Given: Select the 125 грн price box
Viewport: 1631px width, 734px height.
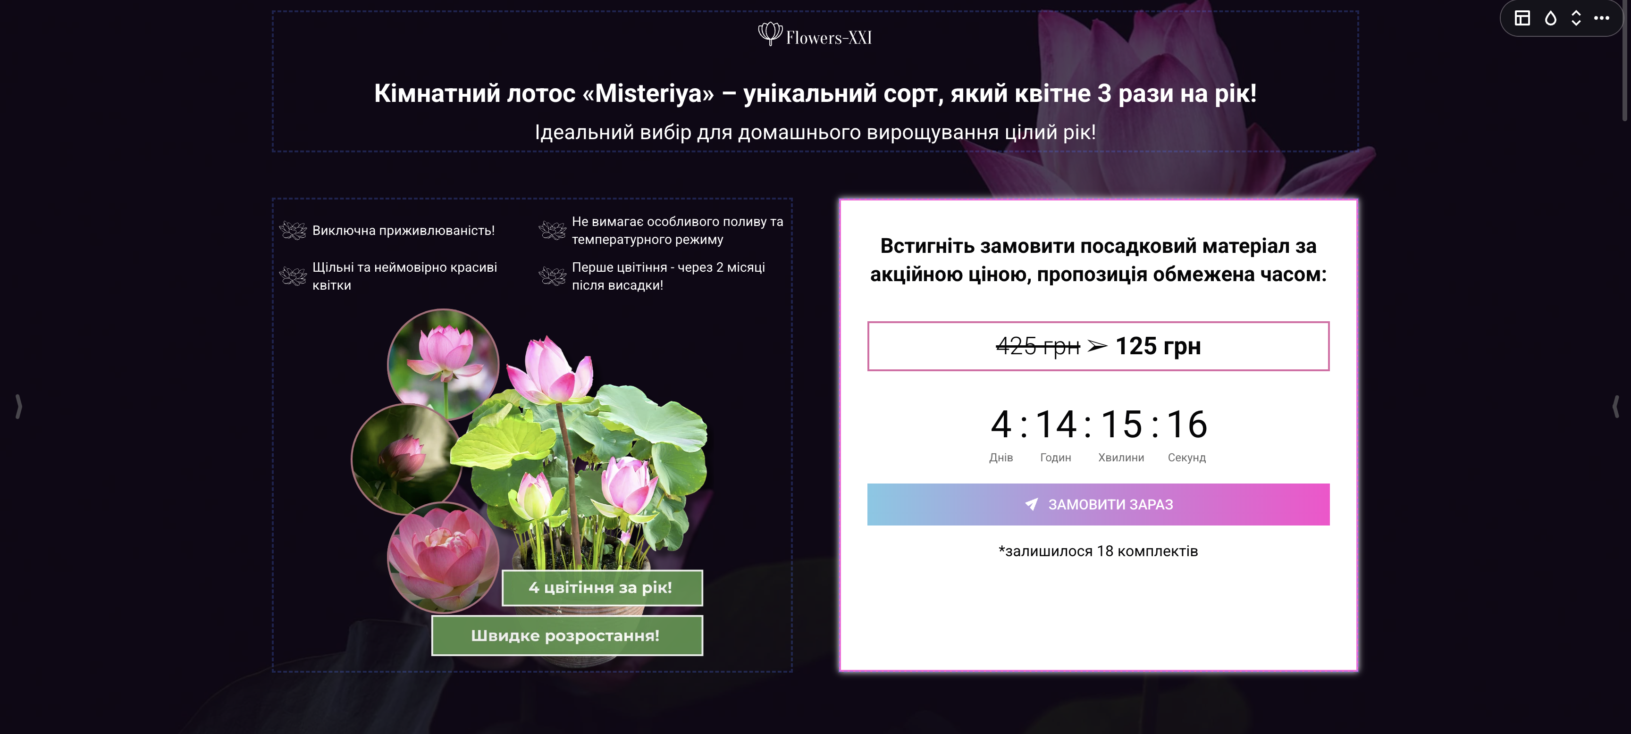Looking at the screenshot, I should 1098,346.
